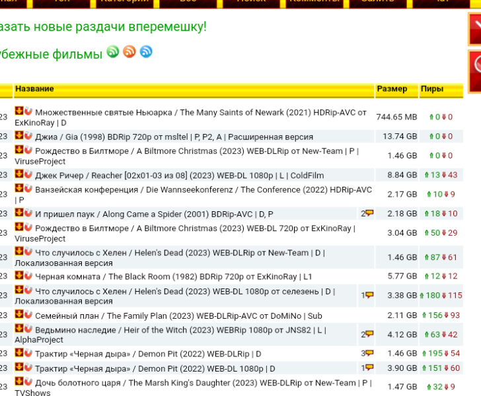The image size is (481, 396).
Task: Select the 4.12 GB size value
Action: coord(402,335)
